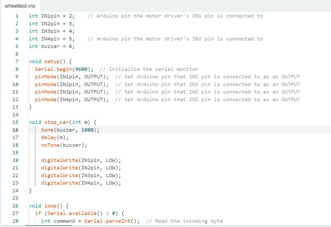Click the 'int command = Serial.parseInt();' statement

click(x=90, y=221)
